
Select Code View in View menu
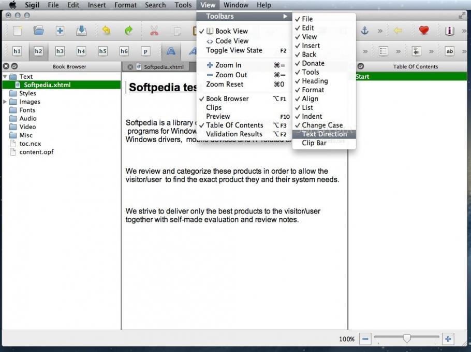[244, 41]
